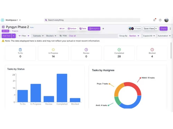The height and width of the screenshot is (129, 173).
Task: Click the Blocked alert icon
Action: 152,50
